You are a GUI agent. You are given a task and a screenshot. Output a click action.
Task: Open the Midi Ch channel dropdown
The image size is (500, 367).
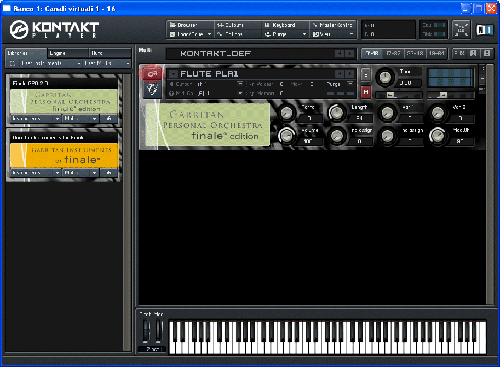[x=240, y=94]
